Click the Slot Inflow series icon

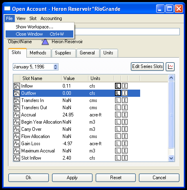point(17,158)
